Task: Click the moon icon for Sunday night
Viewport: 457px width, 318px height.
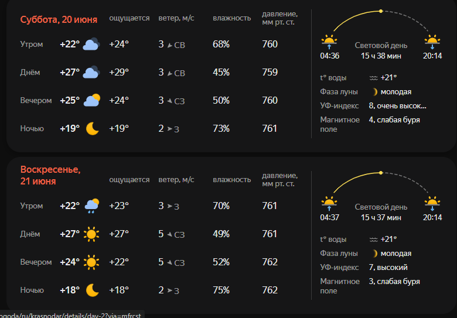Action: click(93, 290)
